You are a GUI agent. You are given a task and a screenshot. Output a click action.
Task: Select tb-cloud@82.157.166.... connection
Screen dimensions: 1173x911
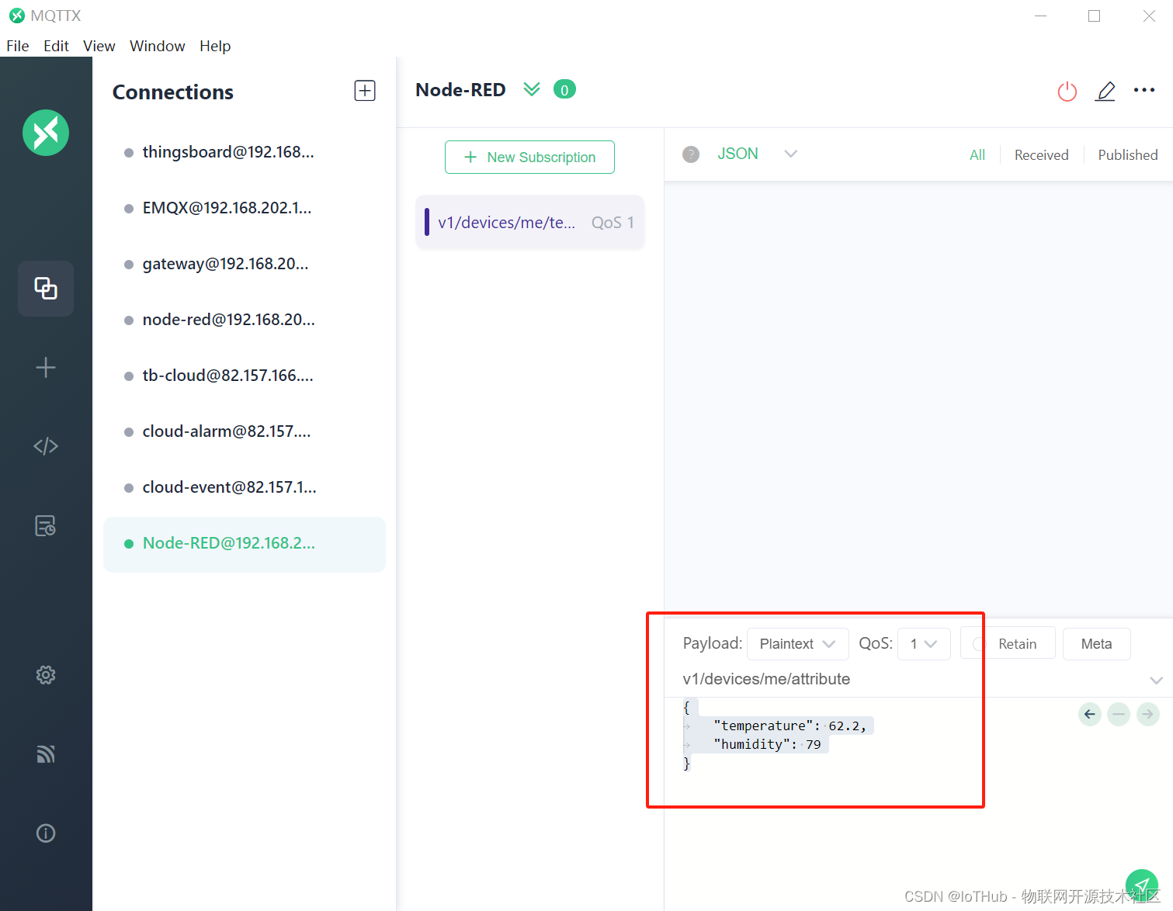pyautogui.click(x=245, y=376)
